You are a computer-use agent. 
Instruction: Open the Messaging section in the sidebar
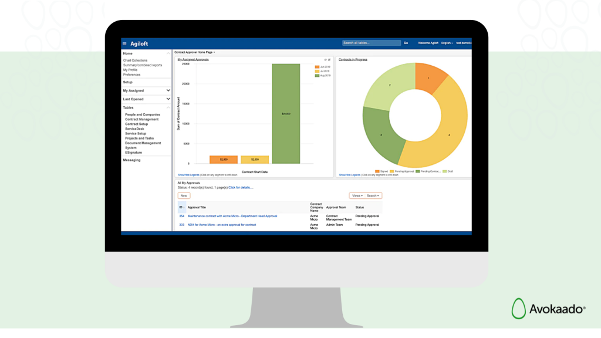coord(131,160)
